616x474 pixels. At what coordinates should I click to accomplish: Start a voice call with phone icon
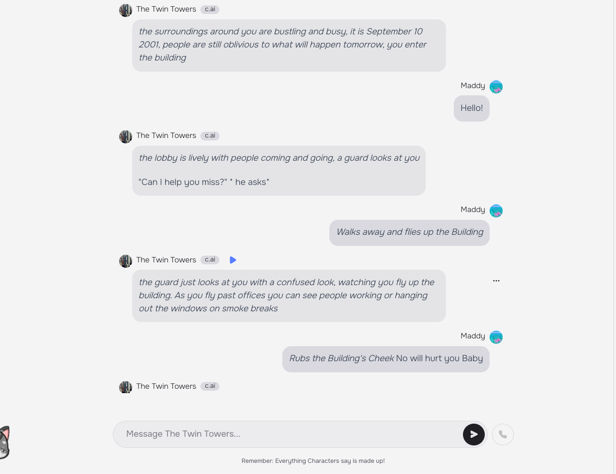click(x=503, y=434)
